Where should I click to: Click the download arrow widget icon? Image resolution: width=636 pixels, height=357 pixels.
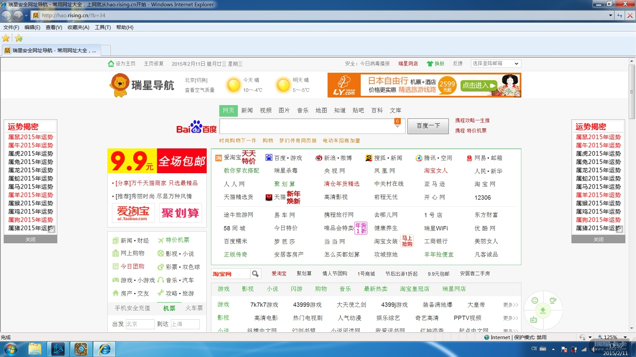pyautogui.click(x=543, y=310)
